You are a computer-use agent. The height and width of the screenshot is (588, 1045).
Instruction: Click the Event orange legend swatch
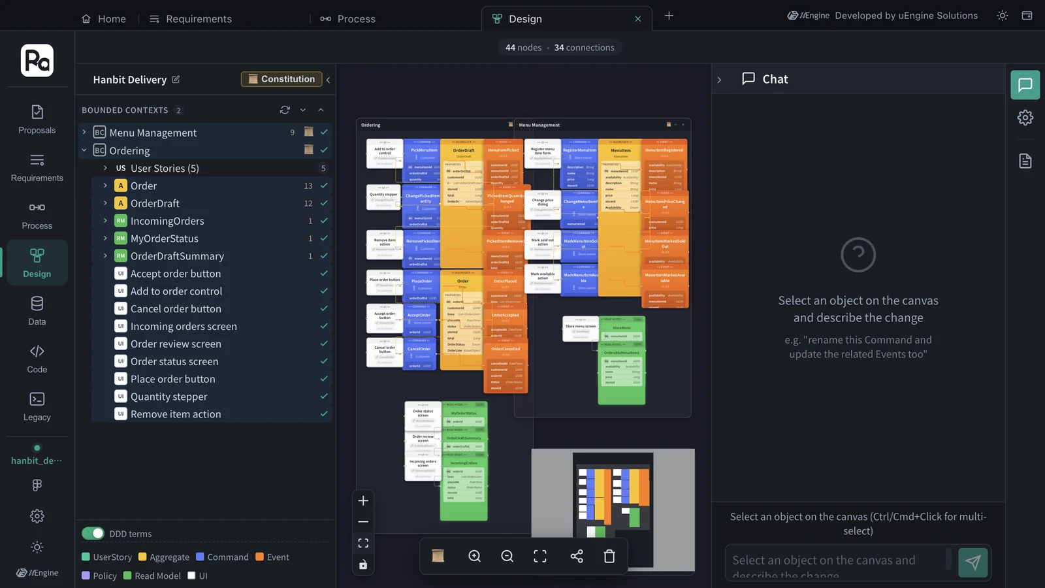(x=260, y=557)
